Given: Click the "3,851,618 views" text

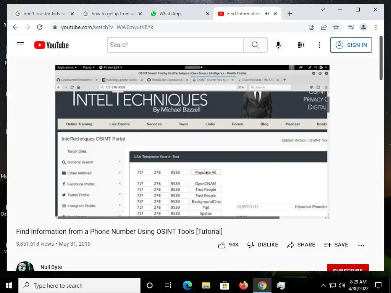Looking at the screenshot, I should click(35, 244).
